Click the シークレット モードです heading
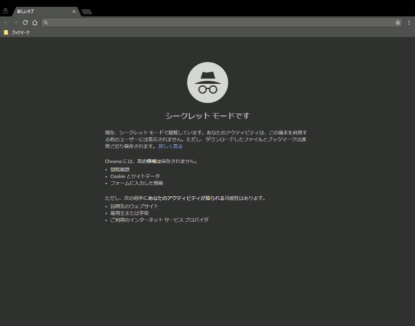 208,116
